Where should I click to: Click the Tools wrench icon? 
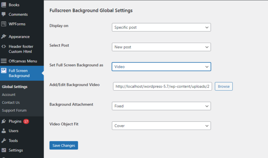tap(4, 140)
